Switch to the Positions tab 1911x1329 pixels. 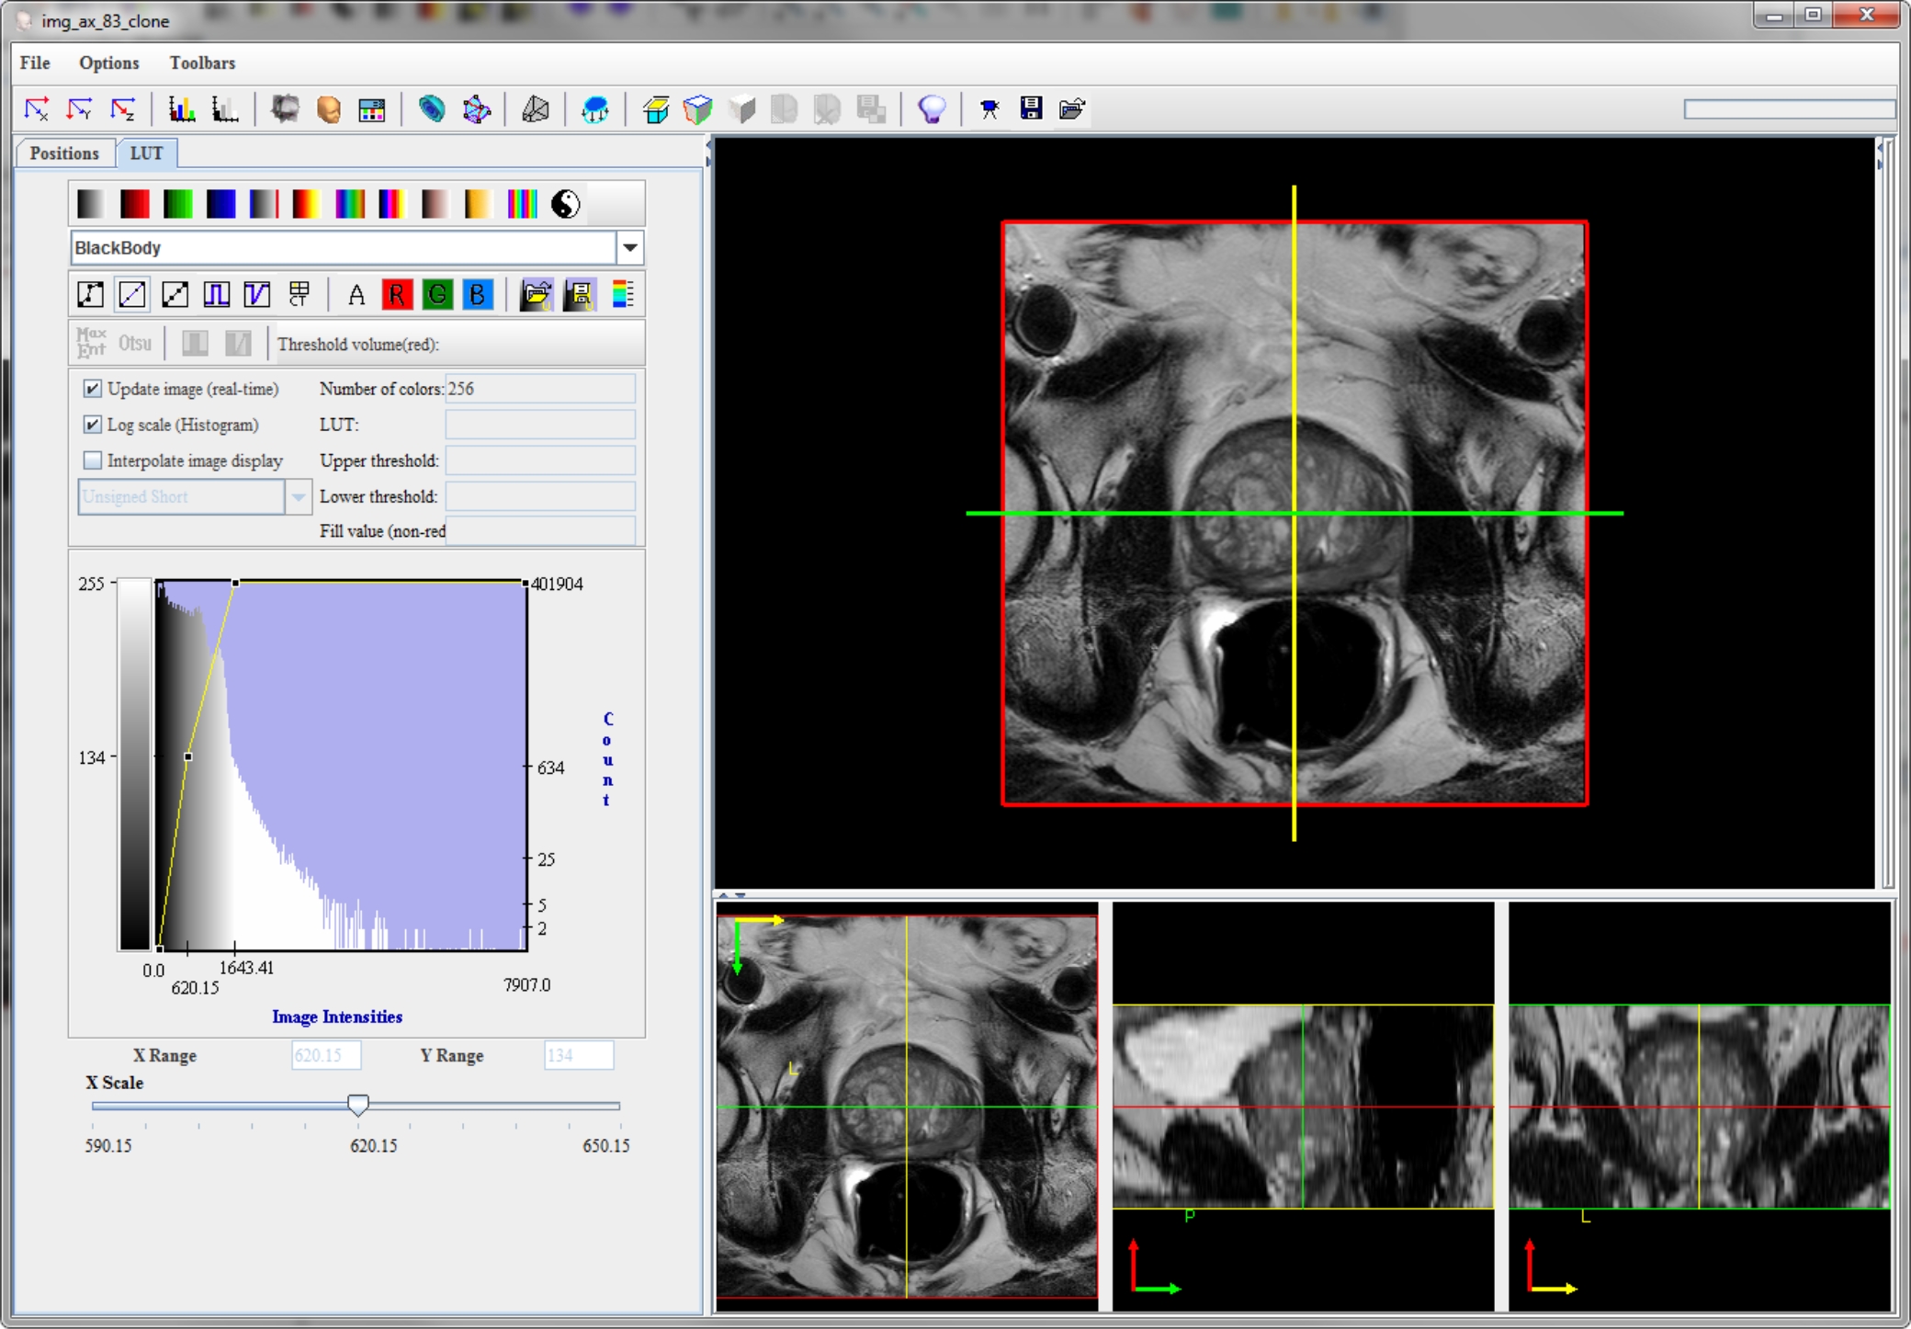(63, 153)
